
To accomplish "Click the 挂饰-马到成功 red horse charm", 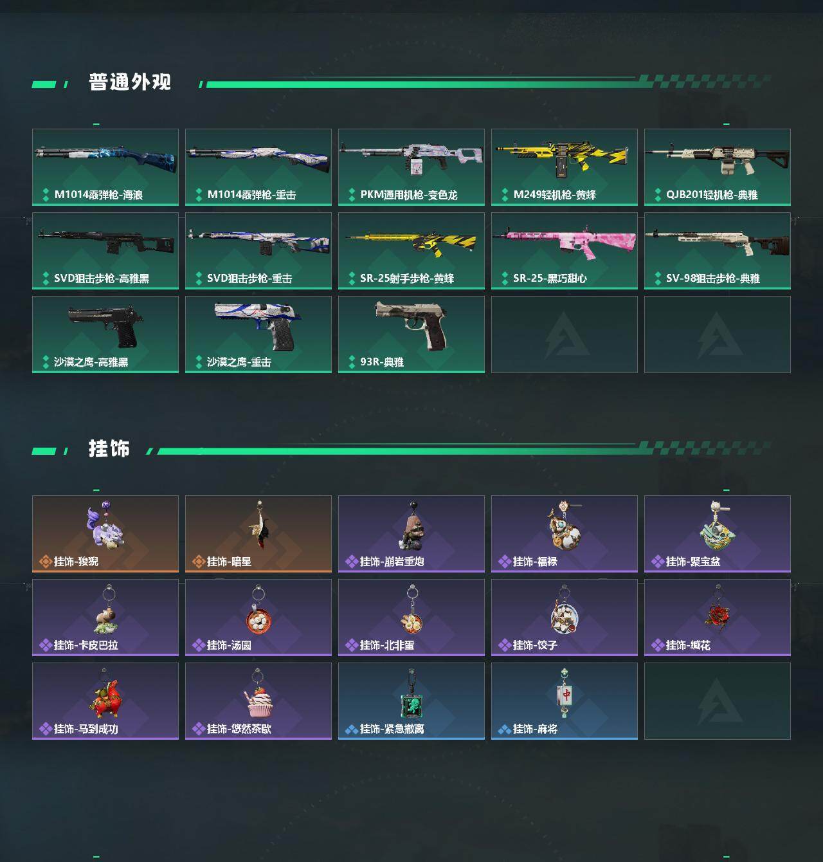I will (105, 701).
